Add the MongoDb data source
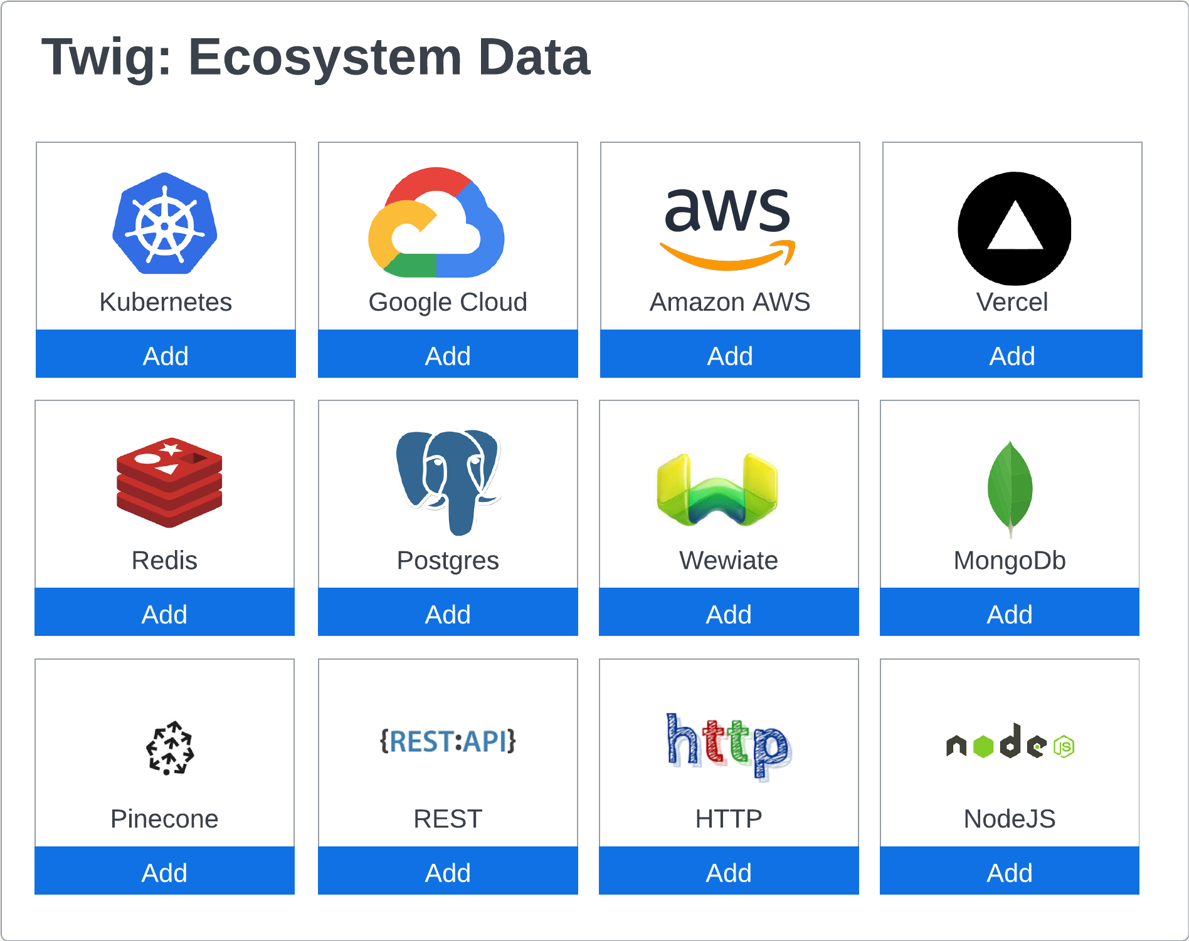 click(1010, 613)
